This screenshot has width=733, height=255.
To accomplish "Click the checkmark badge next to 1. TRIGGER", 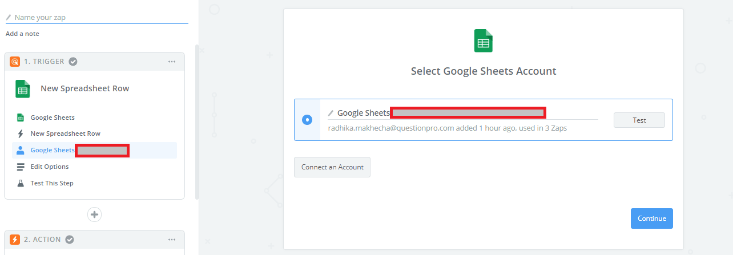I will click(x=73, y=62).
